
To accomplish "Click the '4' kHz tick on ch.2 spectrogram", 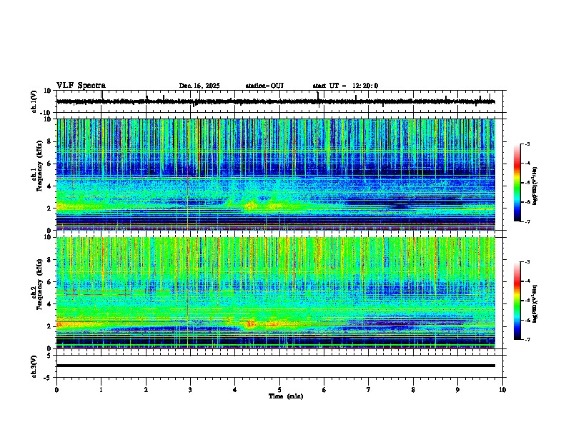I will 49,304.
